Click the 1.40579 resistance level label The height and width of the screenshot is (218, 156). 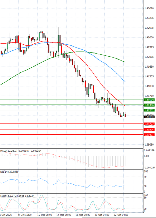click(x=149, y=100)
